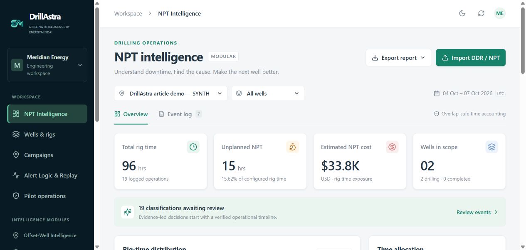
Task: Click the Pilot operations shield icon
Action: point(16,196)
